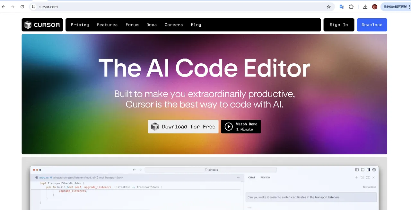
Task: Click the cube icon on Download for Free
Action: point(155,127)
